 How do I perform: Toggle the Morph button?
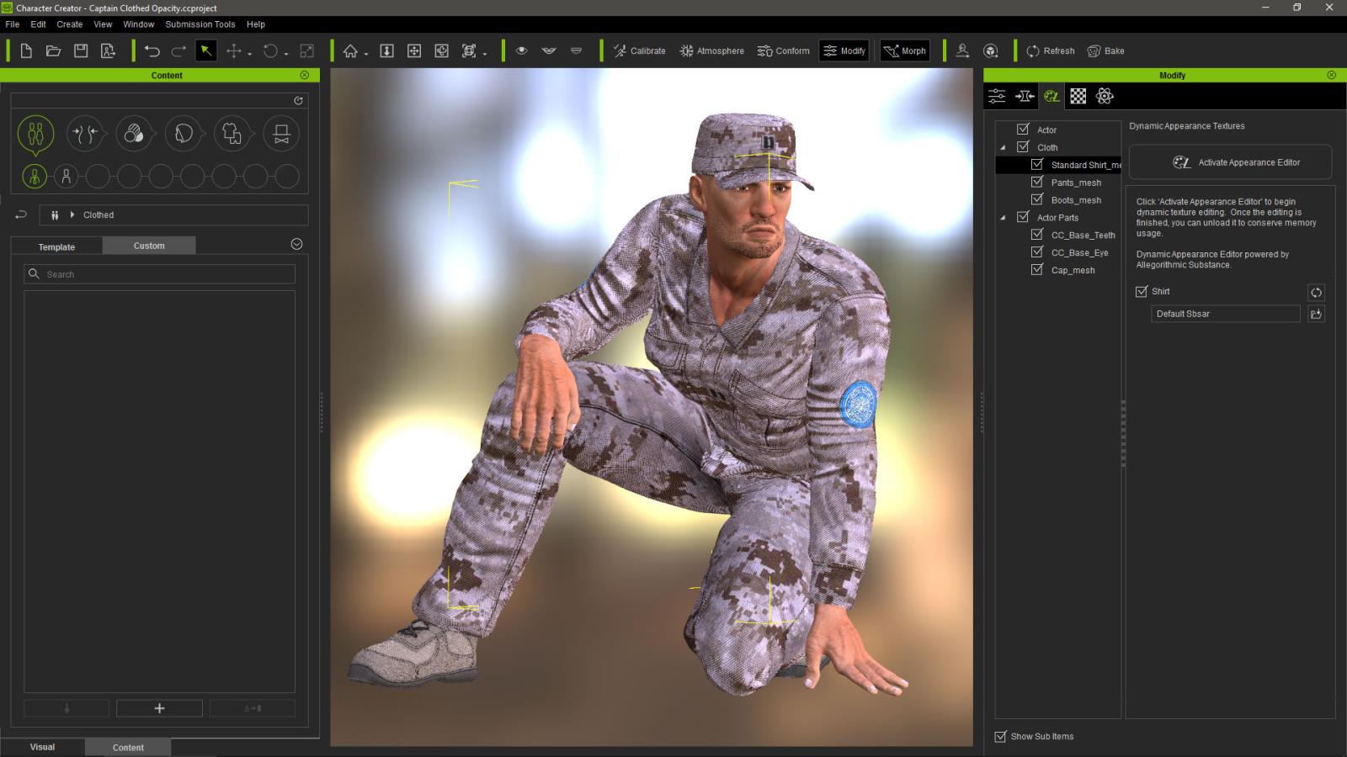904,50
